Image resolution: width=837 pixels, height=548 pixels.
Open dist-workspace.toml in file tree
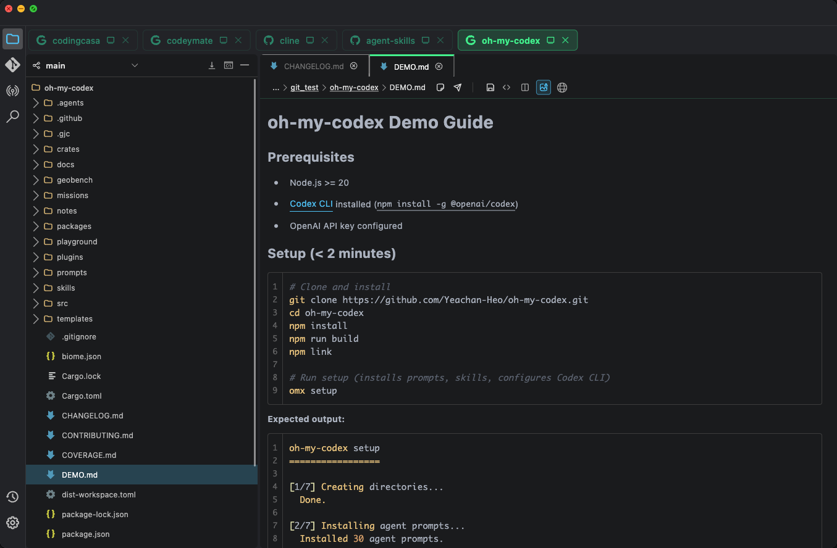[x=141, y=495]
